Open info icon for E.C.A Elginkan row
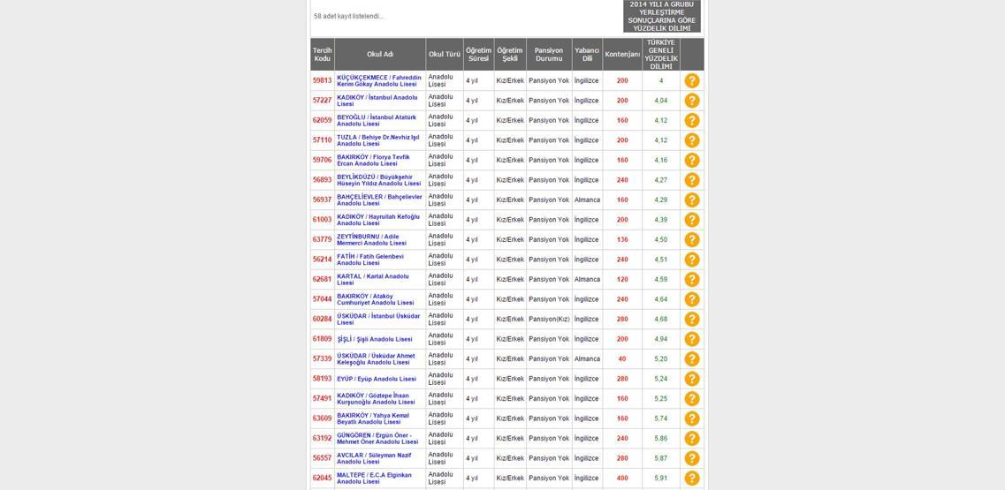 (x=691, y=478)
